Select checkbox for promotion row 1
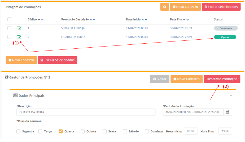 [x=10, y=28]
